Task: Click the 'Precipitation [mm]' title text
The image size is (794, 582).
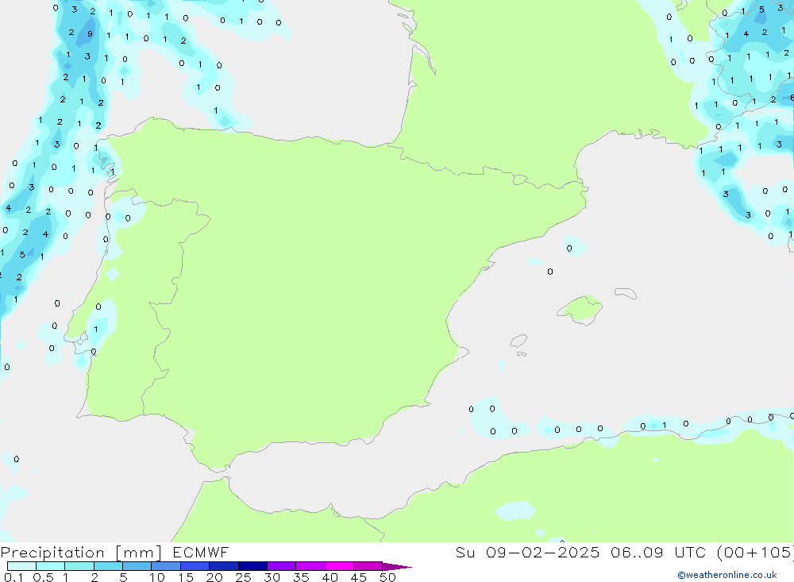Action: click(81, 553)
